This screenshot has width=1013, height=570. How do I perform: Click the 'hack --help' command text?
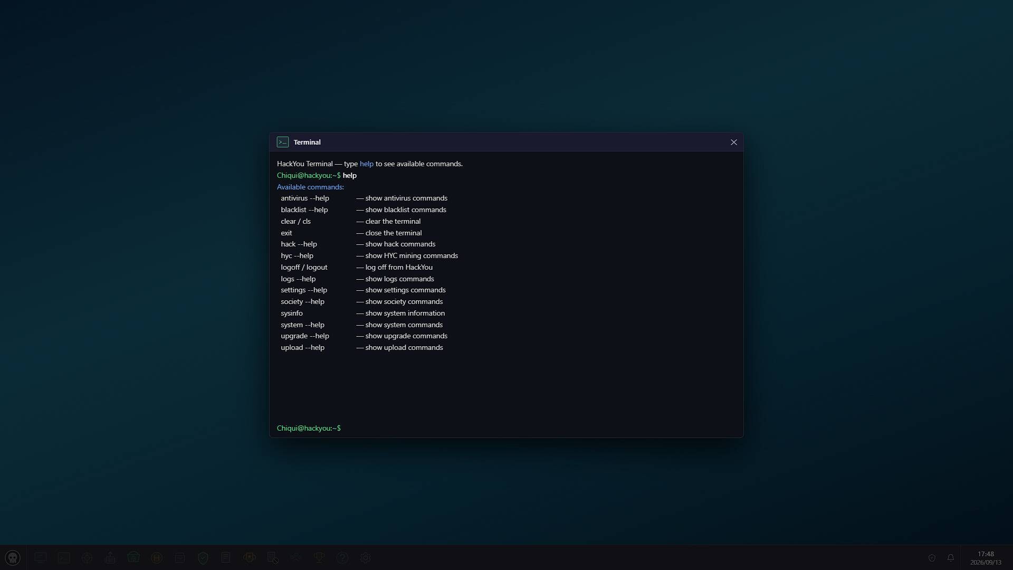299,244
